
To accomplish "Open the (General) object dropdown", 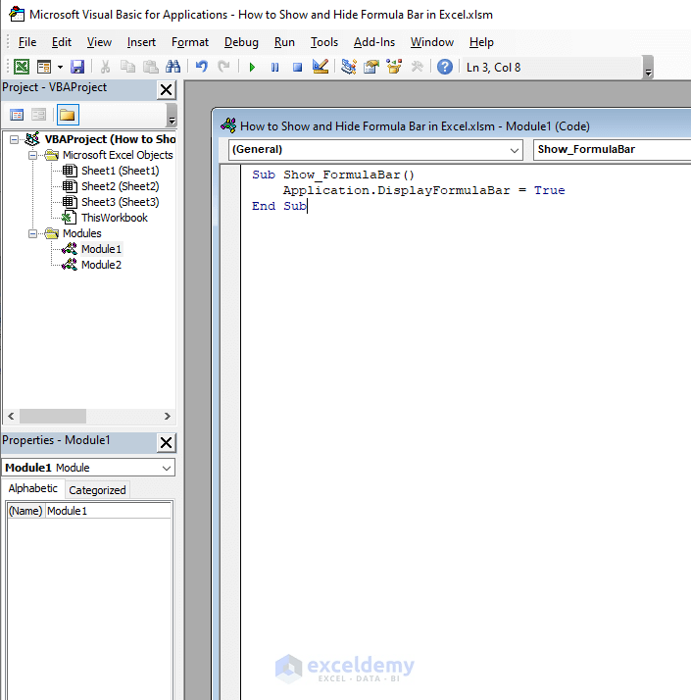I will click(x=375, y=150).
